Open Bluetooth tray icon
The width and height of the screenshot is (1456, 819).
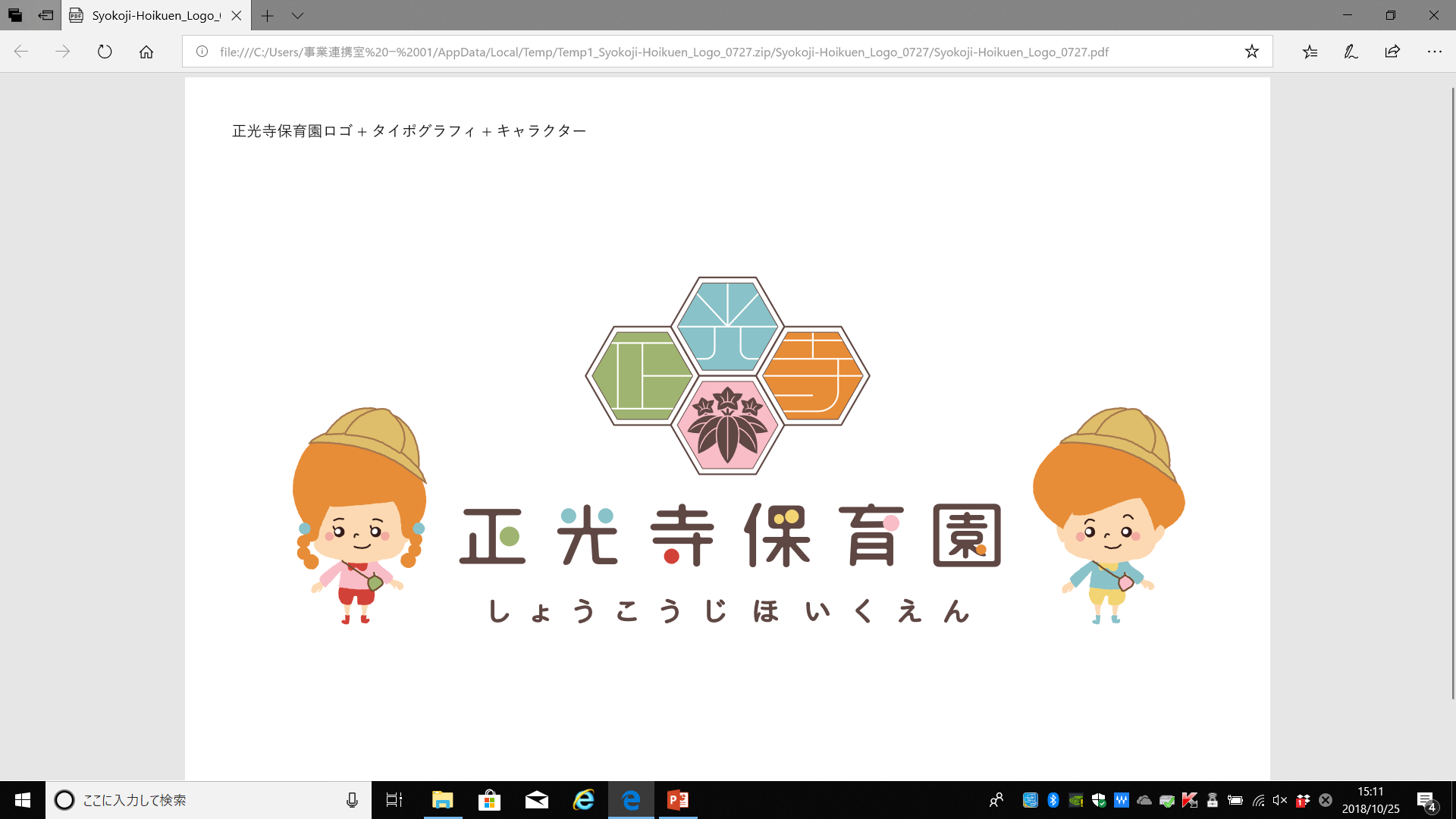[1053, 800]
